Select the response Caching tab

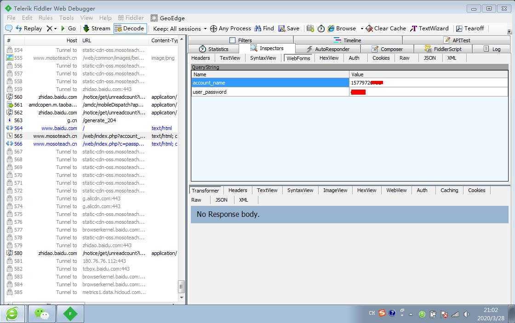coord(449,190)
